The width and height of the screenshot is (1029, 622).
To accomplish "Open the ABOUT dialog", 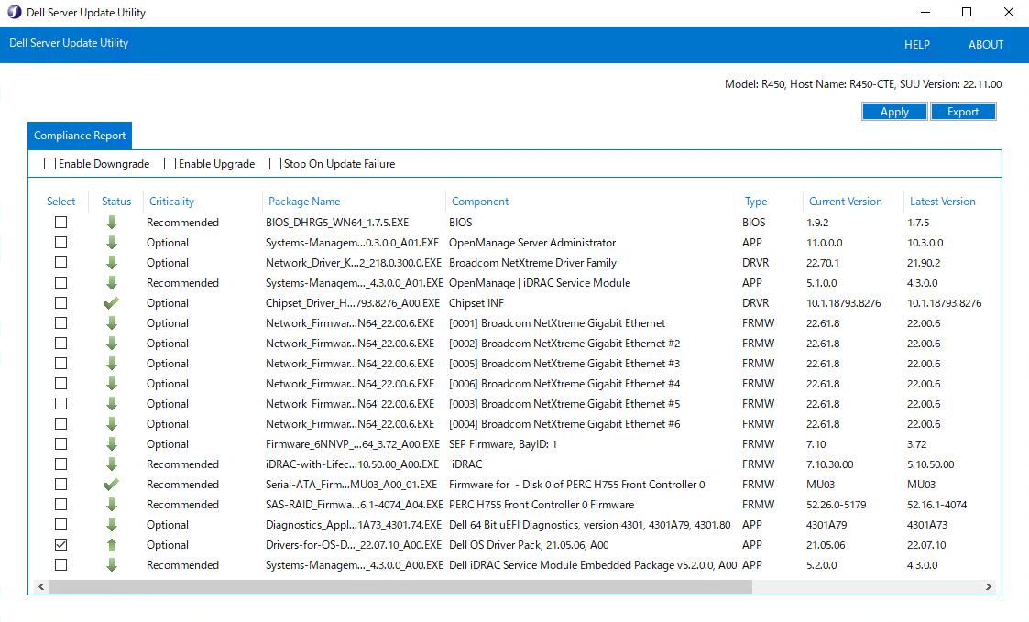I will point(986,44).
